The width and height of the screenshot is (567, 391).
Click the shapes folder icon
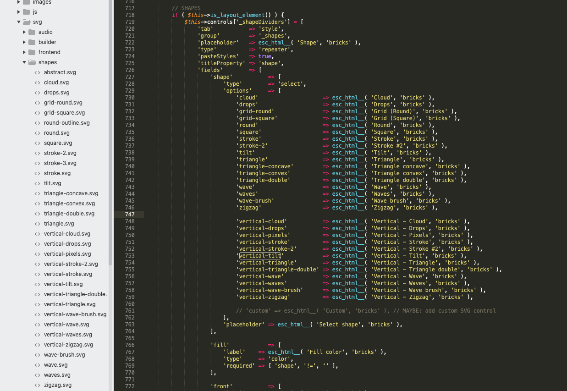click(x=32, y=62)
